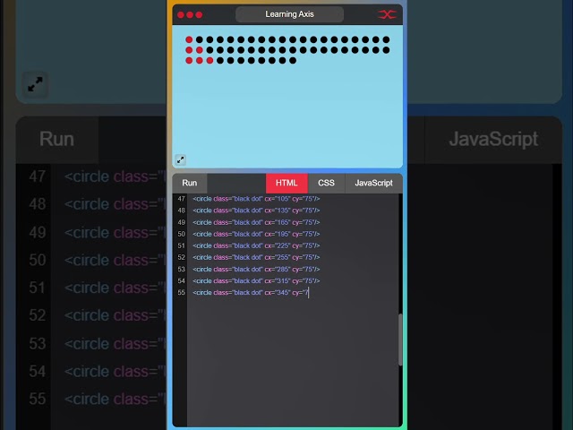Click the middle red window control dot
This screenshot has width=573, height=430.
(190, 14)
